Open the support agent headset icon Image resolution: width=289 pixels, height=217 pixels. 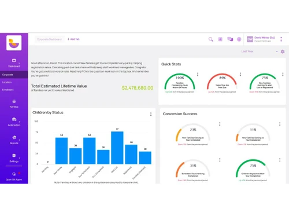14,174
